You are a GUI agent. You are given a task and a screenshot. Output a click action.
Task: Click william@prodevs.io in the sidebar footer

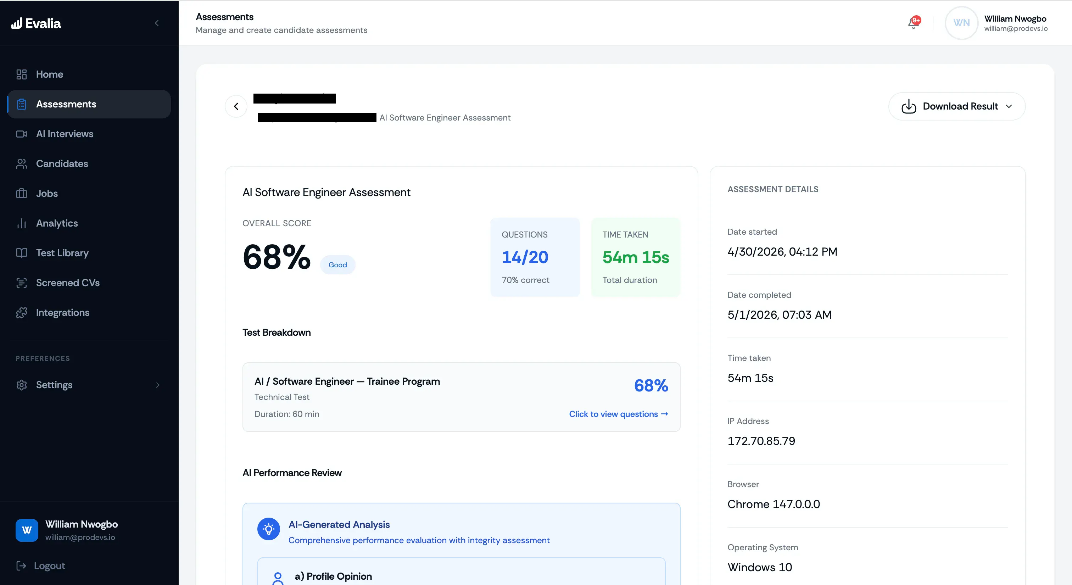pos(80,537)
